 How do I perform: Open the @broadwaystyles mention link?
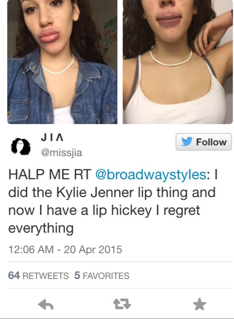point(151,175)
